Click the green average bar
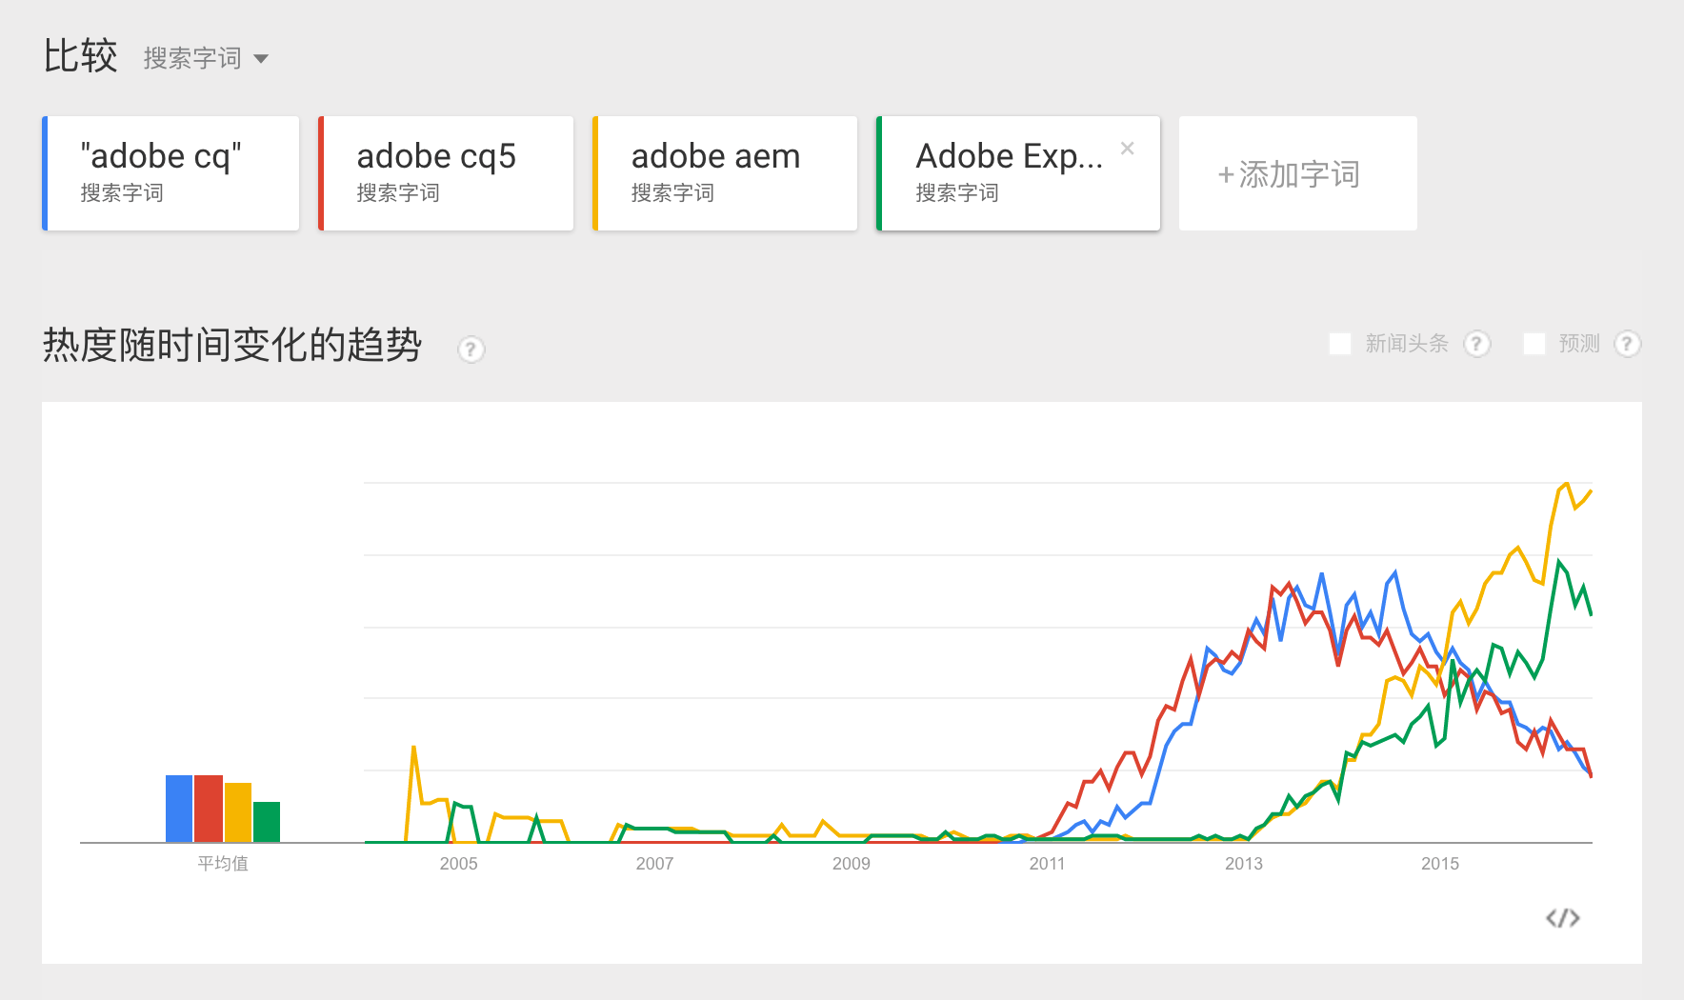This screenshot has height=1000, width=1684. (267, 822)
